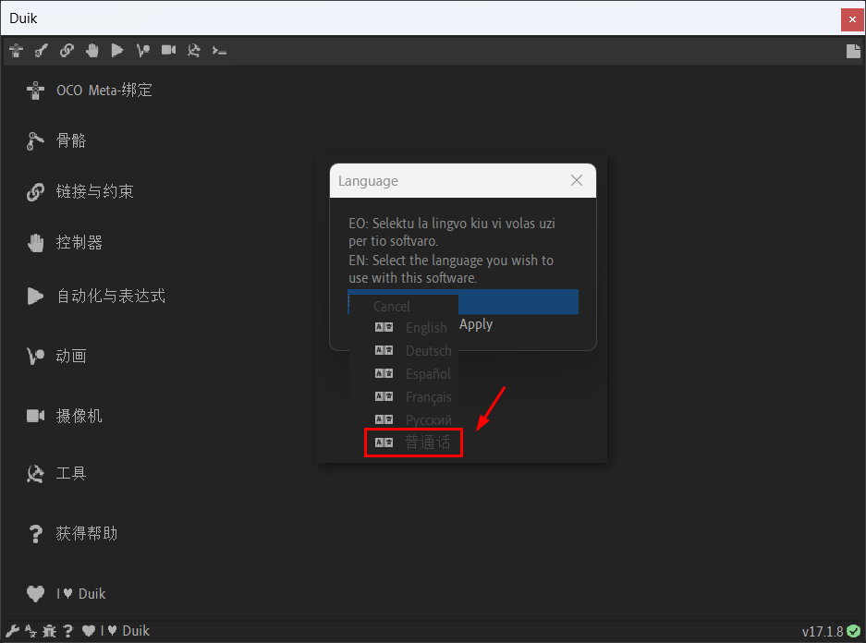Click the I ♥ Duik status bar button
This screenshot has height=643, width=866.
pos(116,631)
